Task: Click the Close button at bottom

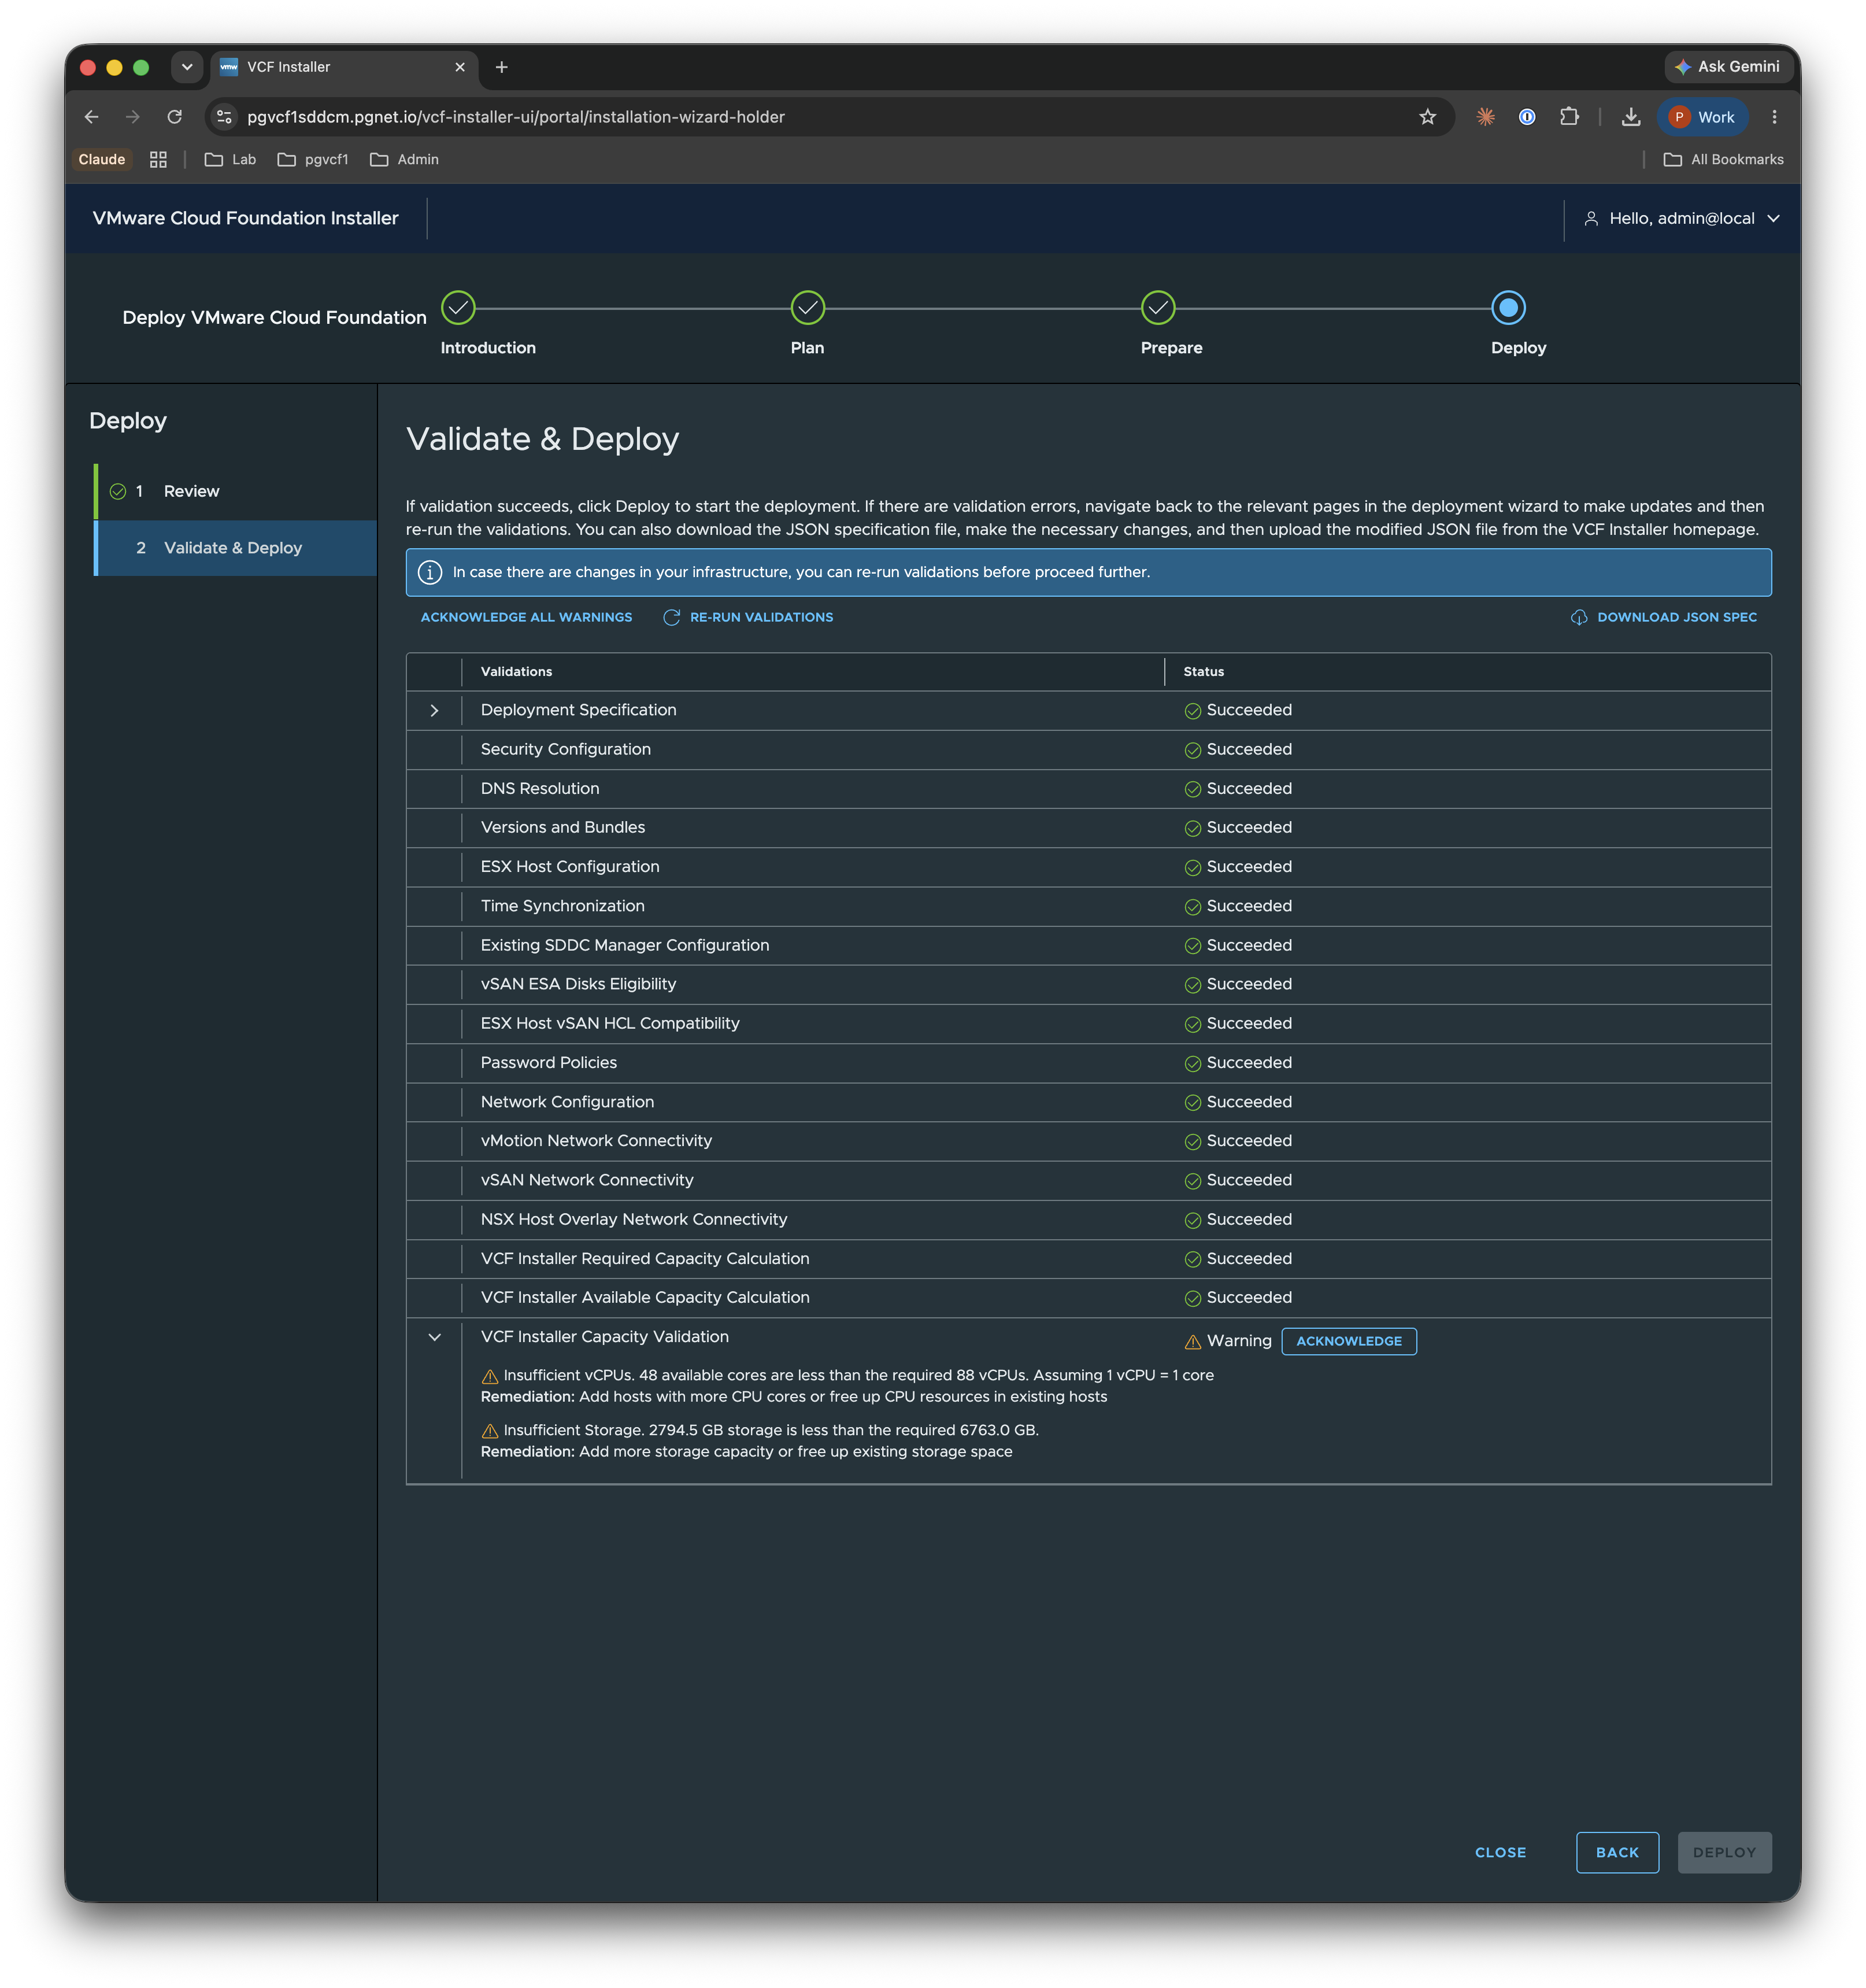Action: (1500, 1853)
